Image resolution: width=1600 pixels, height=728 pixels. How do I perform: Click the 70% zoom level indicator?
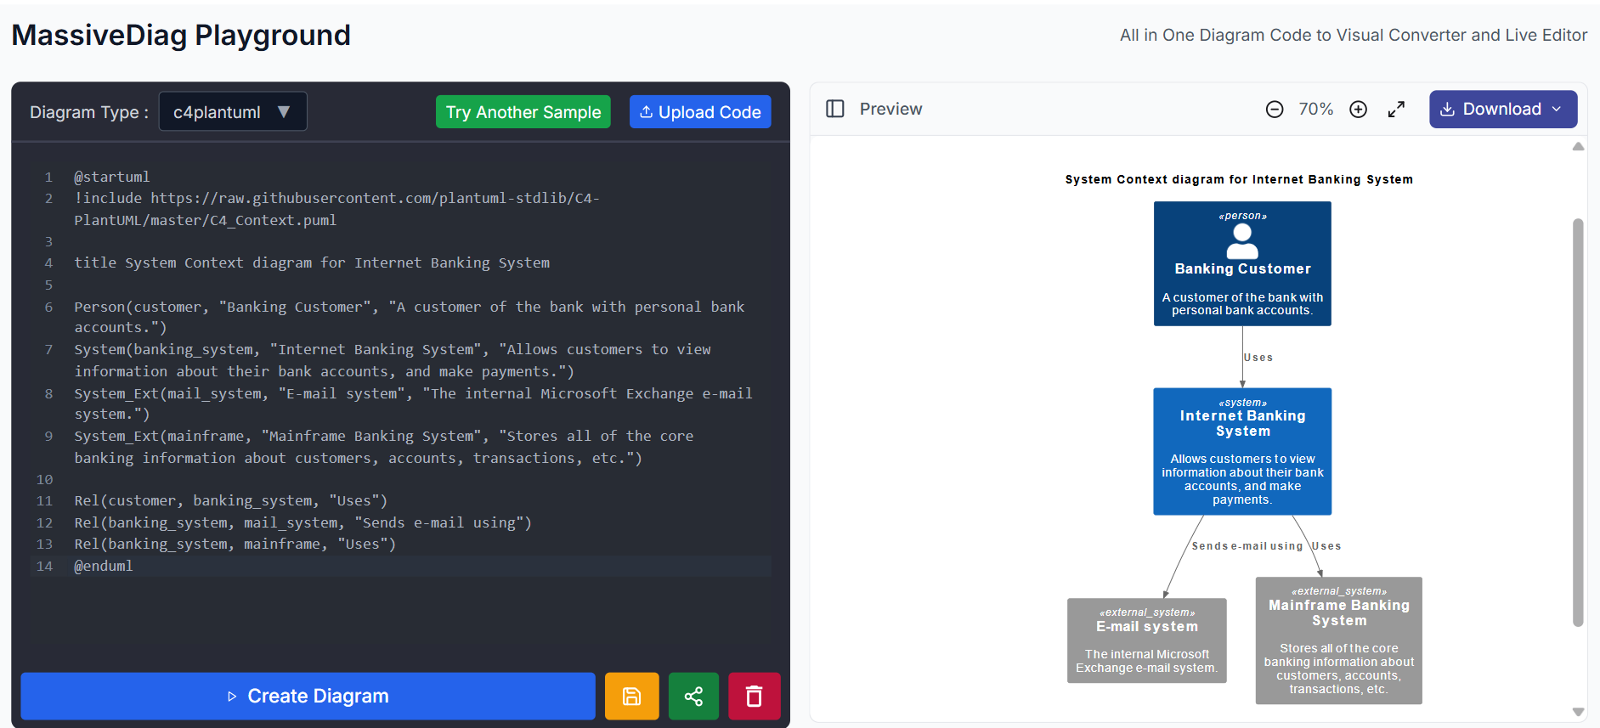pos(1315,110)
